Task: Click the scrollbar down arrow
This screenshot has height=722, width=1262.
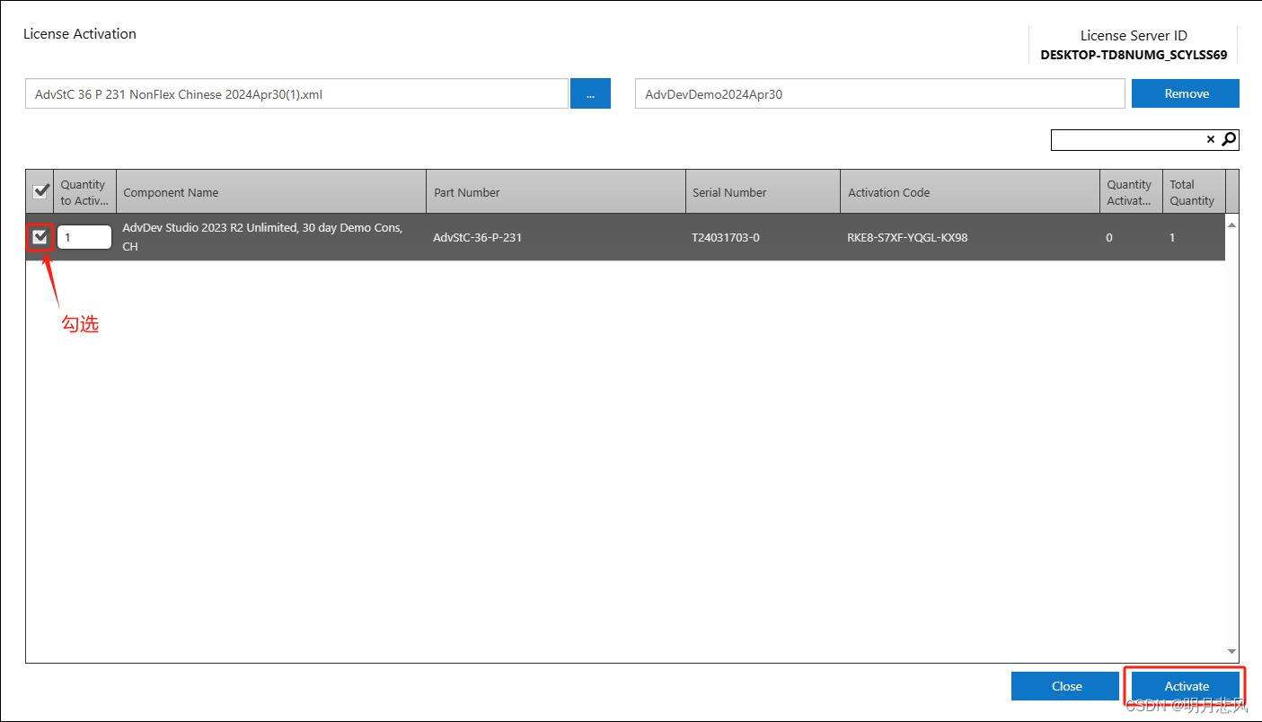Action: click(x=1231, y=652)
